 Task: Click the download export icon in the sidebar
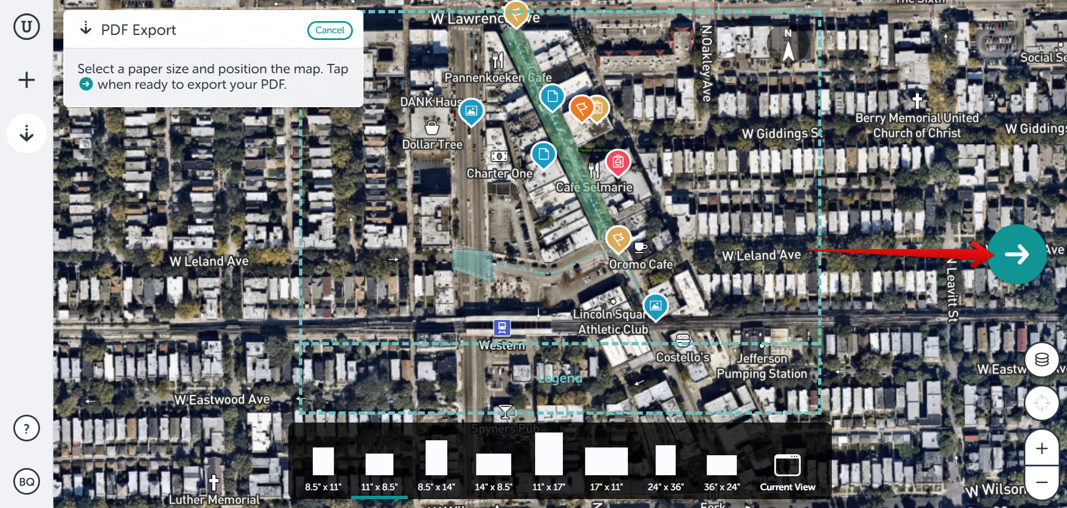click(27, 133)
